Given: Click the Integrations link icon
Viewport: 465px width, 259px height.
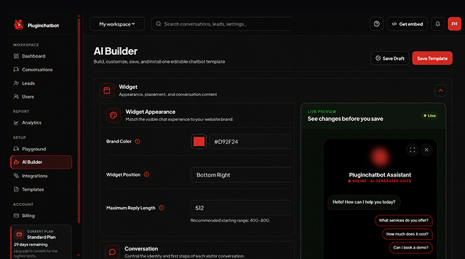Looking at the screenshot, I should point(16,176).
